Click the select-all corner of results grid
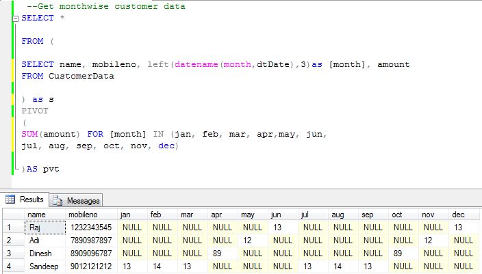This screenshot has height=274, width=482. pyautogui.click(x=14, y=215)
